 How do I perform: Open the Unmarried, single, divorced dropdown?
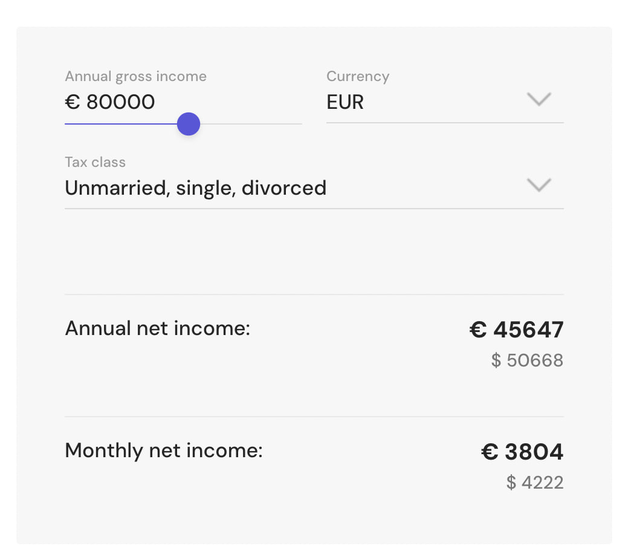(x=314, y=188)
